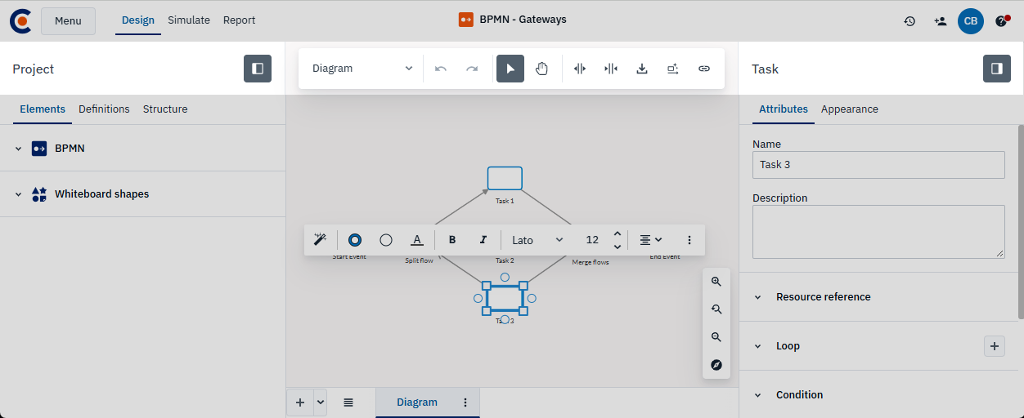This screenshot has height=418, width=1024.
Task: Click the font size 12 field
Action: [x=592, y=240]
